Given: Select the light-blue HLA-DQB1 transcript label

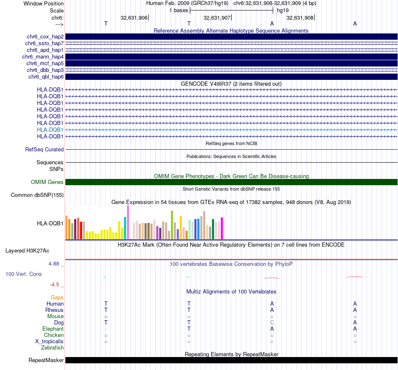Looking at the screenshot, I should tap(50, 130).
